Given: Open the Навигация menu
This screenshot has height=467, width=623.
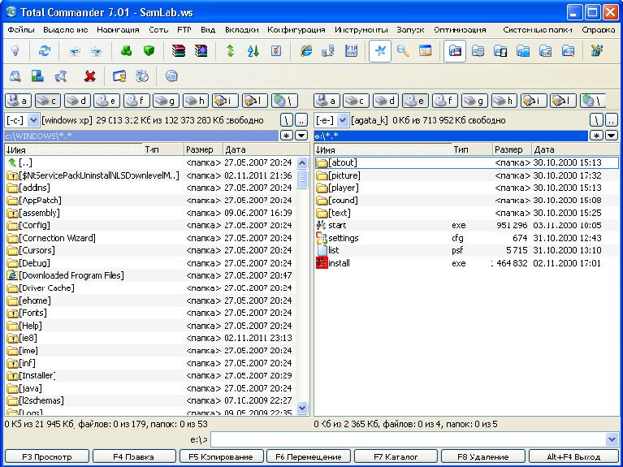Looking at the screenshot, I should (118, 30).
